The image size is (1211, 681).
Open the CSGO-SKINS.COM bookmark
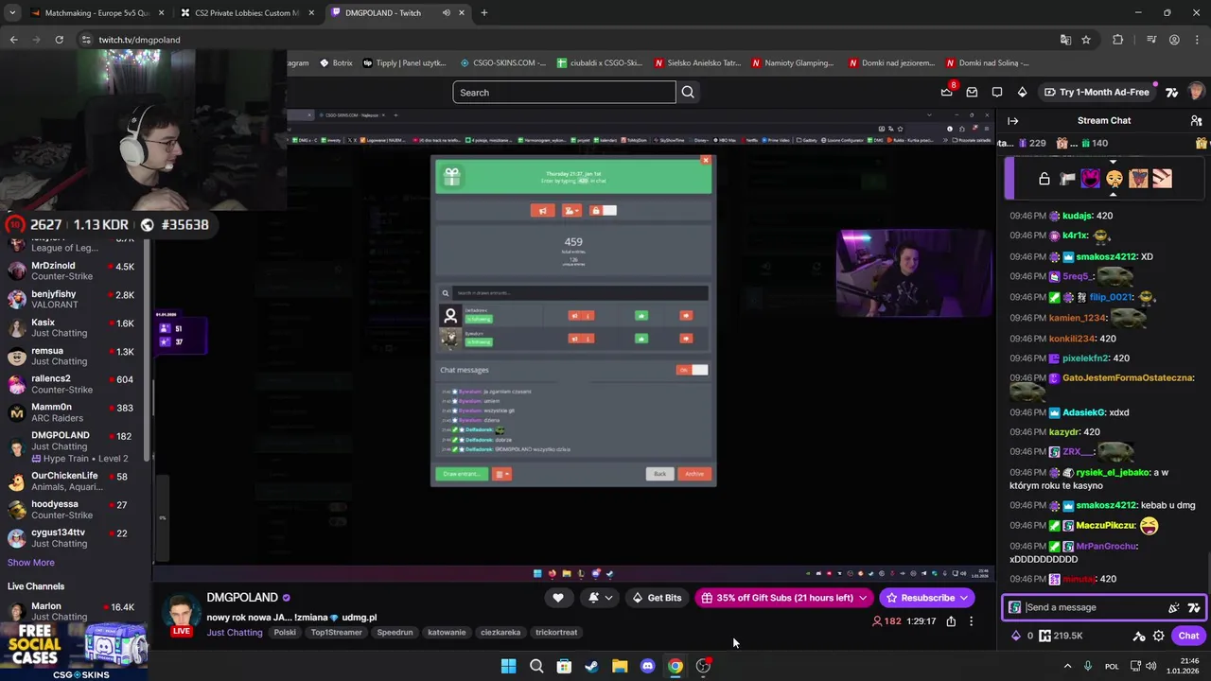(502, 63)
